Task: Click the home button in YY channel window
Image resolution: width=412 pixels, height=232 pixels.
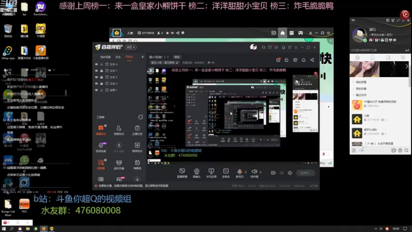Action: point(282,33)
